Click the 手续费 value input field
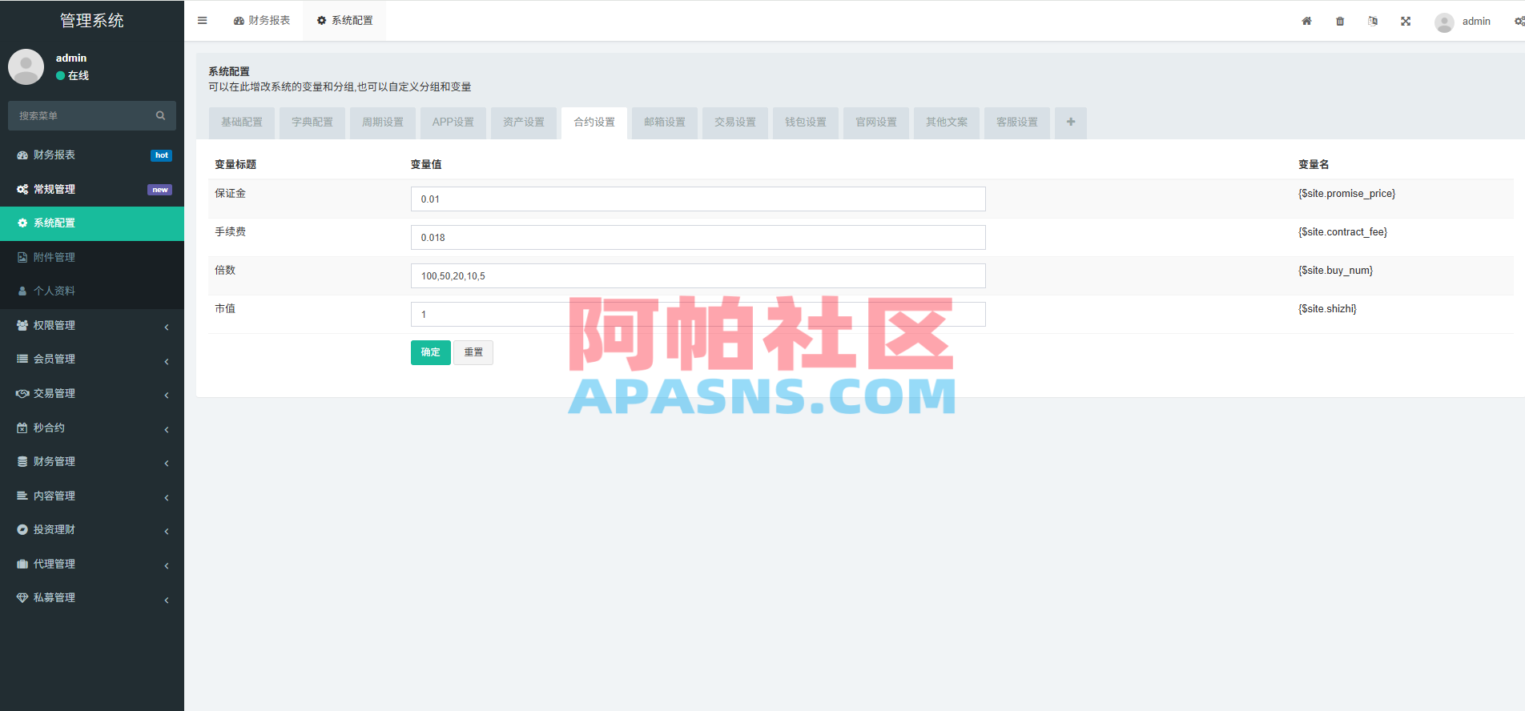 (698, 237)
